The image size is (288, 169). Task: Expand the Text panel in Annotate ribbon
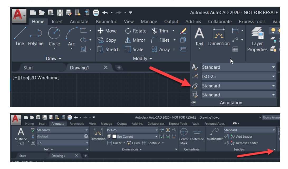point(48,149)
